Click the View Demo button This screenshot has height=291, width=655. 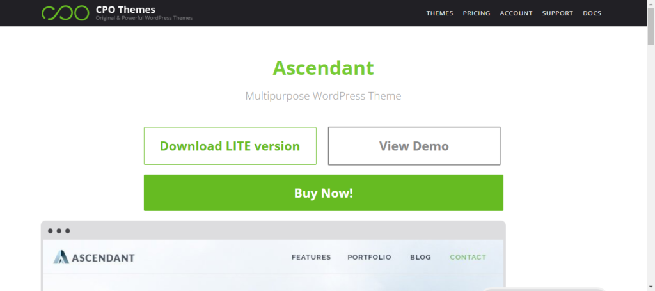click(x=414, y=146)
